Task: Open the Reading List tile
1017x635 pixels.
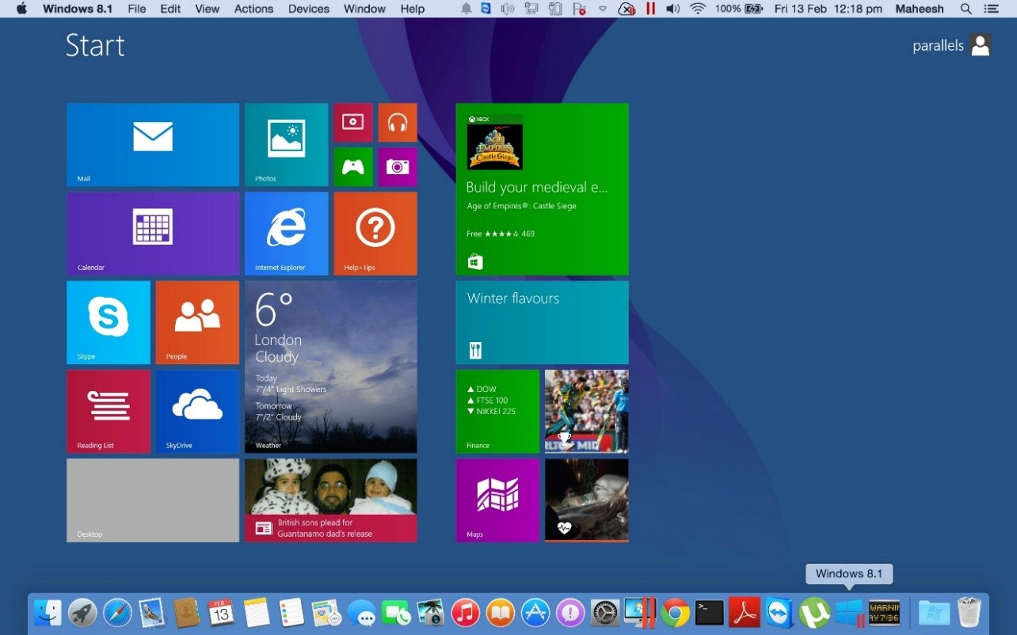Action: [x=109, y=411]
